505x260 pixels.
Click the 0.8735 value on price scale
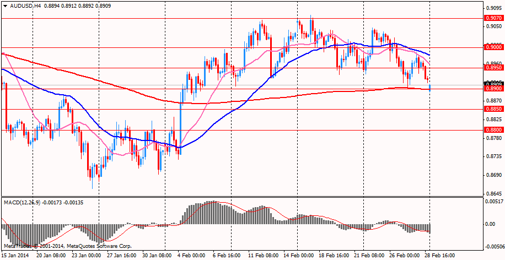(x=495, y=156)
